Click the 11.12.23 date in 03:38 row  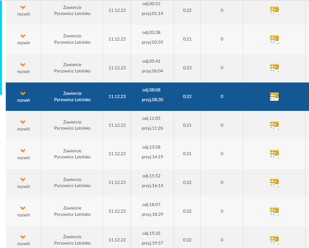point(117,39)
